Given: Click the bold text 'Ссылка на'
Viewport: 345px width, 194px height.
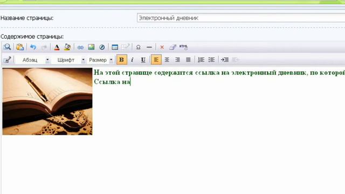Looking at the screenshot, I should (x=112, y=81).
